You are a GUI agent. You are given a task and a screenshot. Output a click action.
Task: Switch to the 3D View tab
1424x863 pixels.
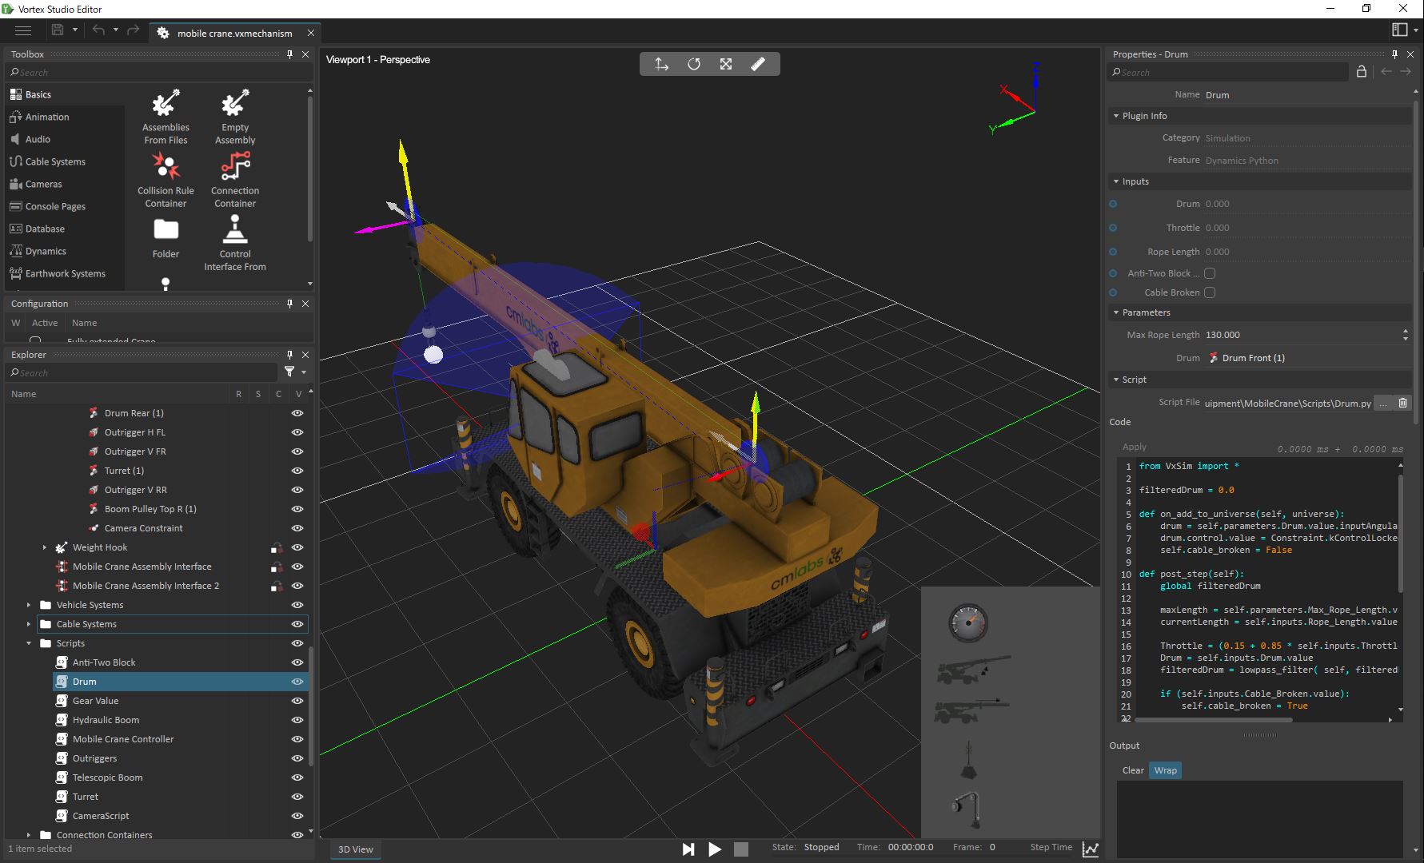click(356, 849)
